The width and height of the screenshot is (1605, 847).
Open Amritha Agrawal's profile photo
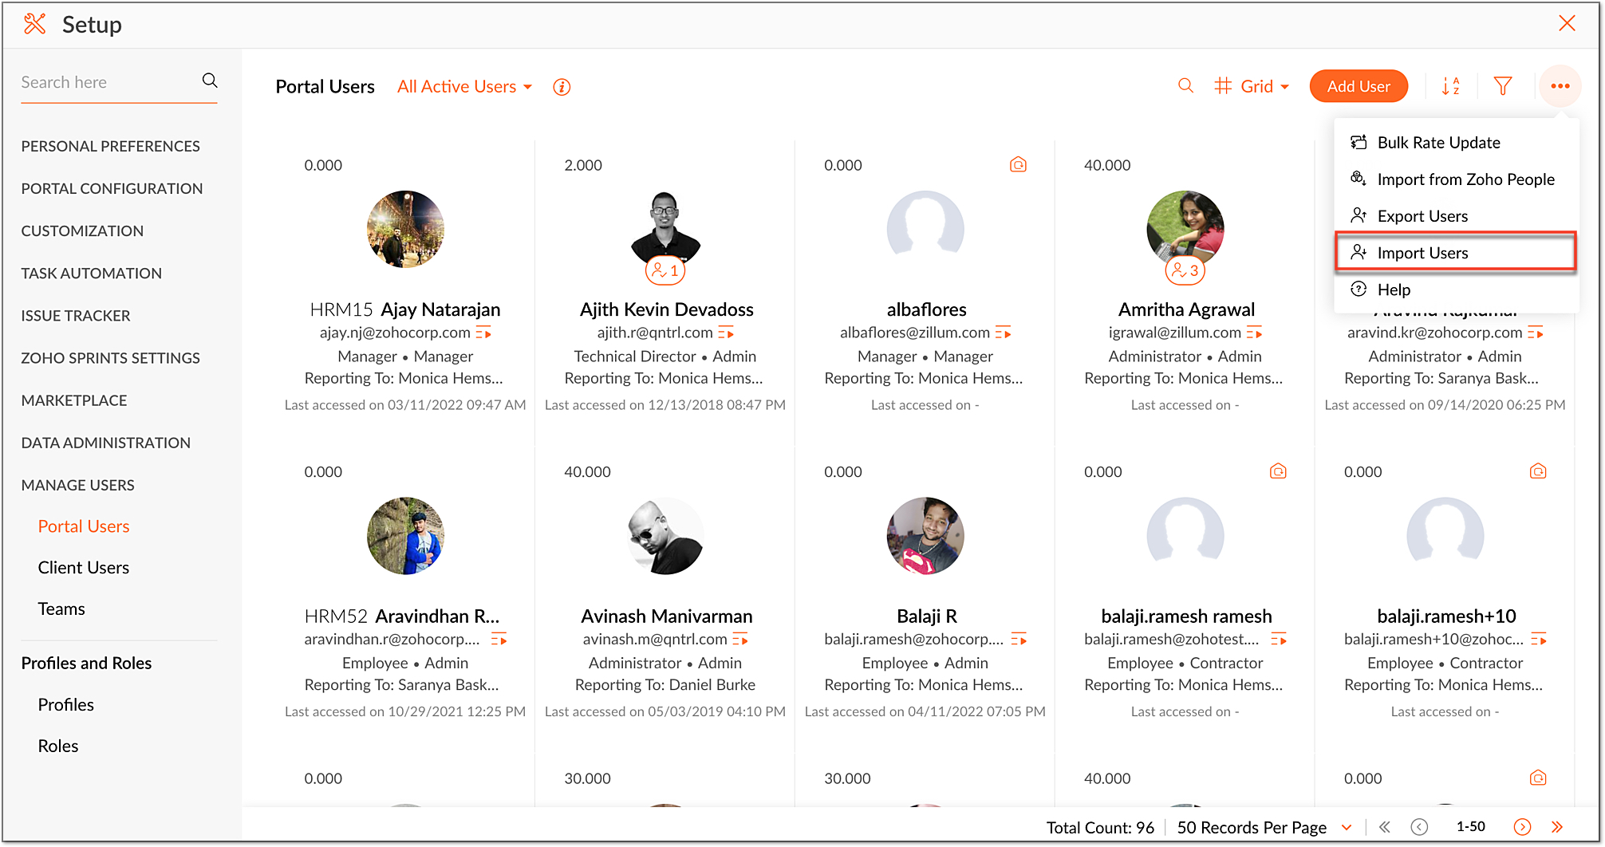[x=1185, y=229]
